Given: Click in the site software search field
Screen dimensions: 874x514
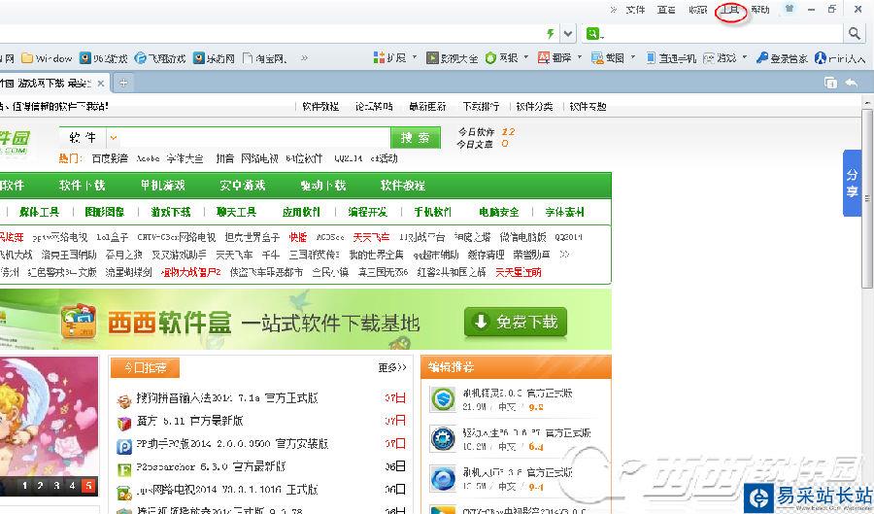Looking at the screenshot, I should 254,138.
